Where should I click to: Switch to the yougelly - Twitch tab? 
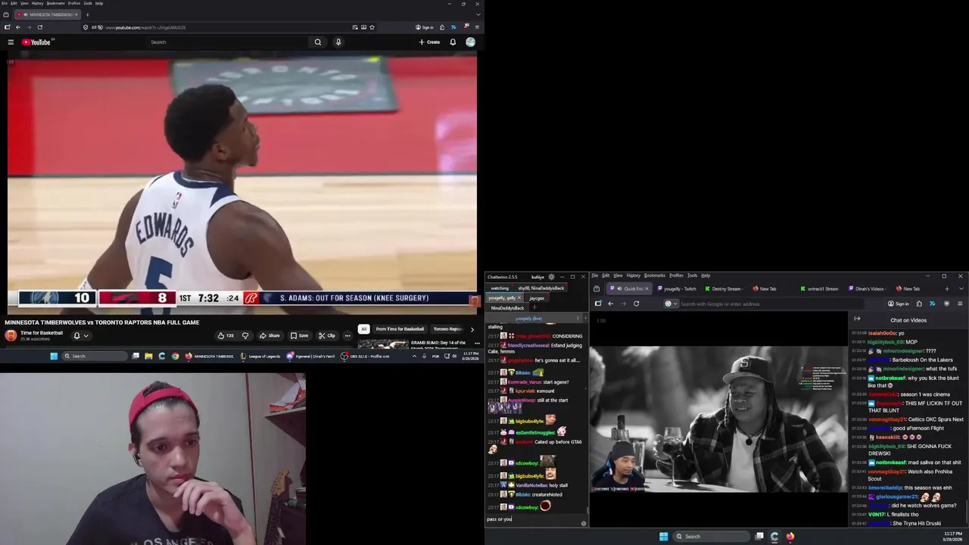[680, 288]
